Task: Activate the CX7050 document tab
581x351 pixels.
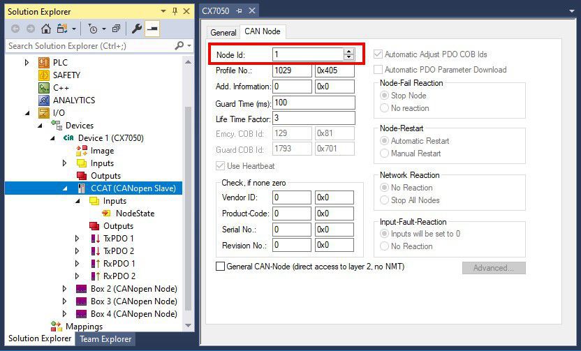Action: (x=216, y=11)
